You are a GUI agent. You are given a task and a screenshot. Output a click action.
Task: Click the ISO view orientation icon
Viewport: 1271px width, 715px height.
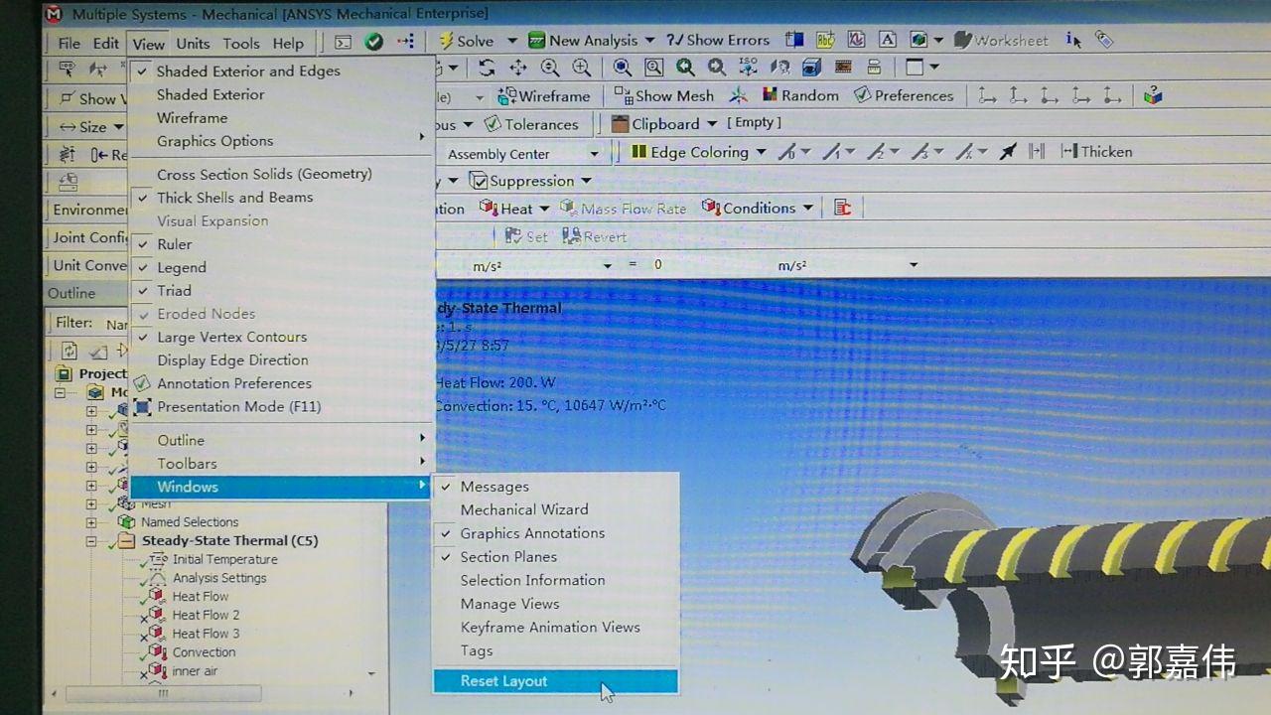[x=749, y=67]
